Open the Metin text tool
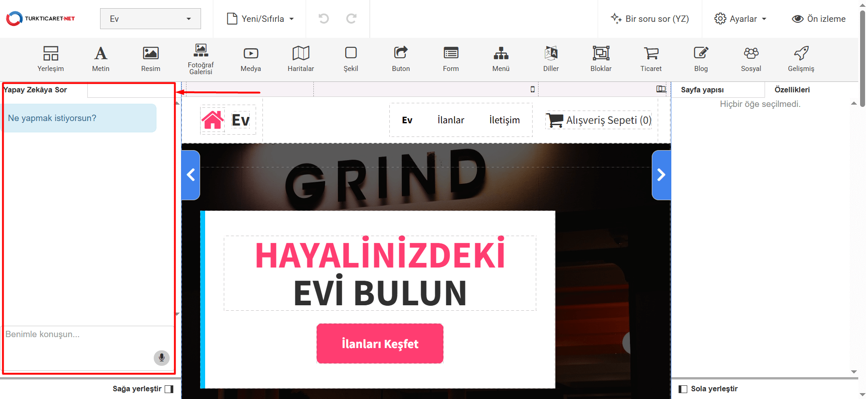The height and width of the screenshot is (399, 866). [x=101, y=59]
